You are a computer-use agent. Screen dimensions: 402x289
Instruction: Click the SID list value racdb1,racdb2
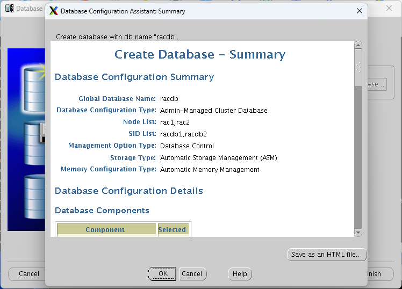183,134
